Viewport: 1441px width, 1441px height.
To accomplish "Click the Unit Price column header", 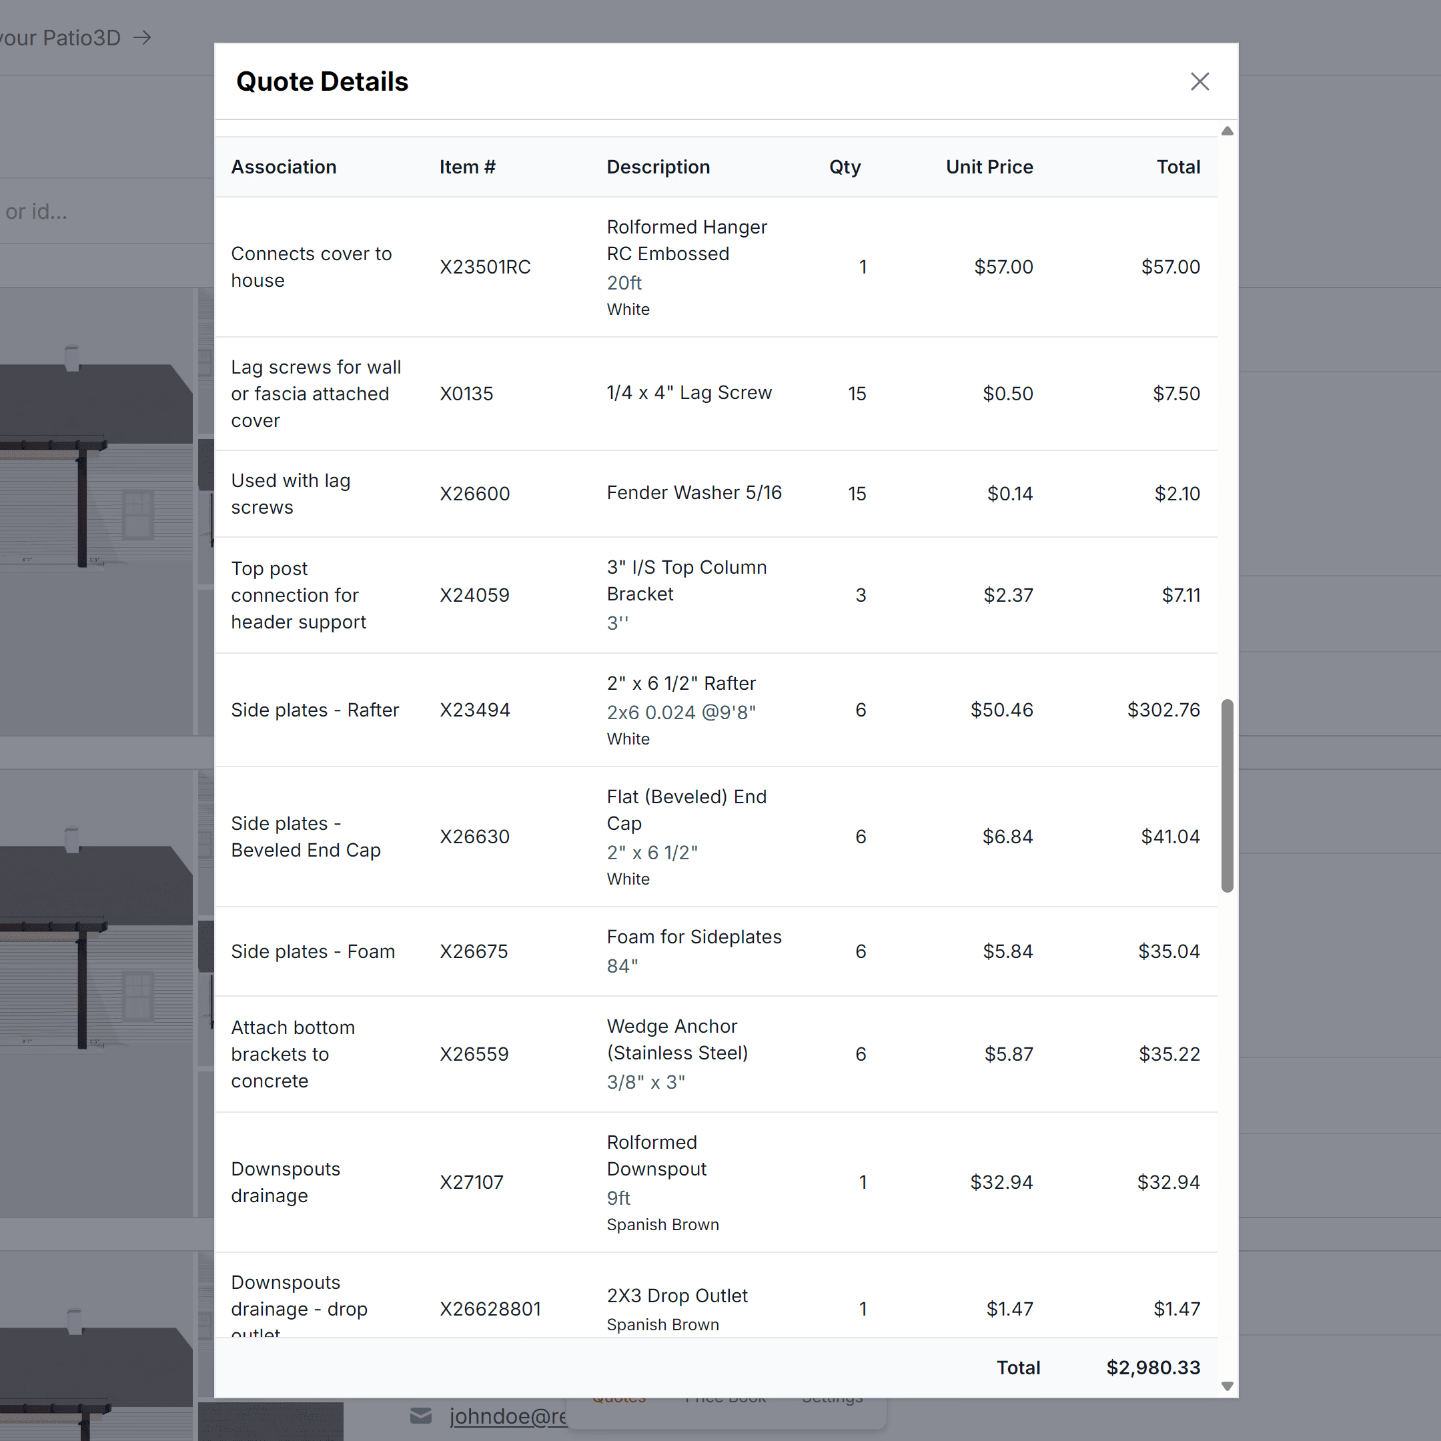I will point(989,167).
